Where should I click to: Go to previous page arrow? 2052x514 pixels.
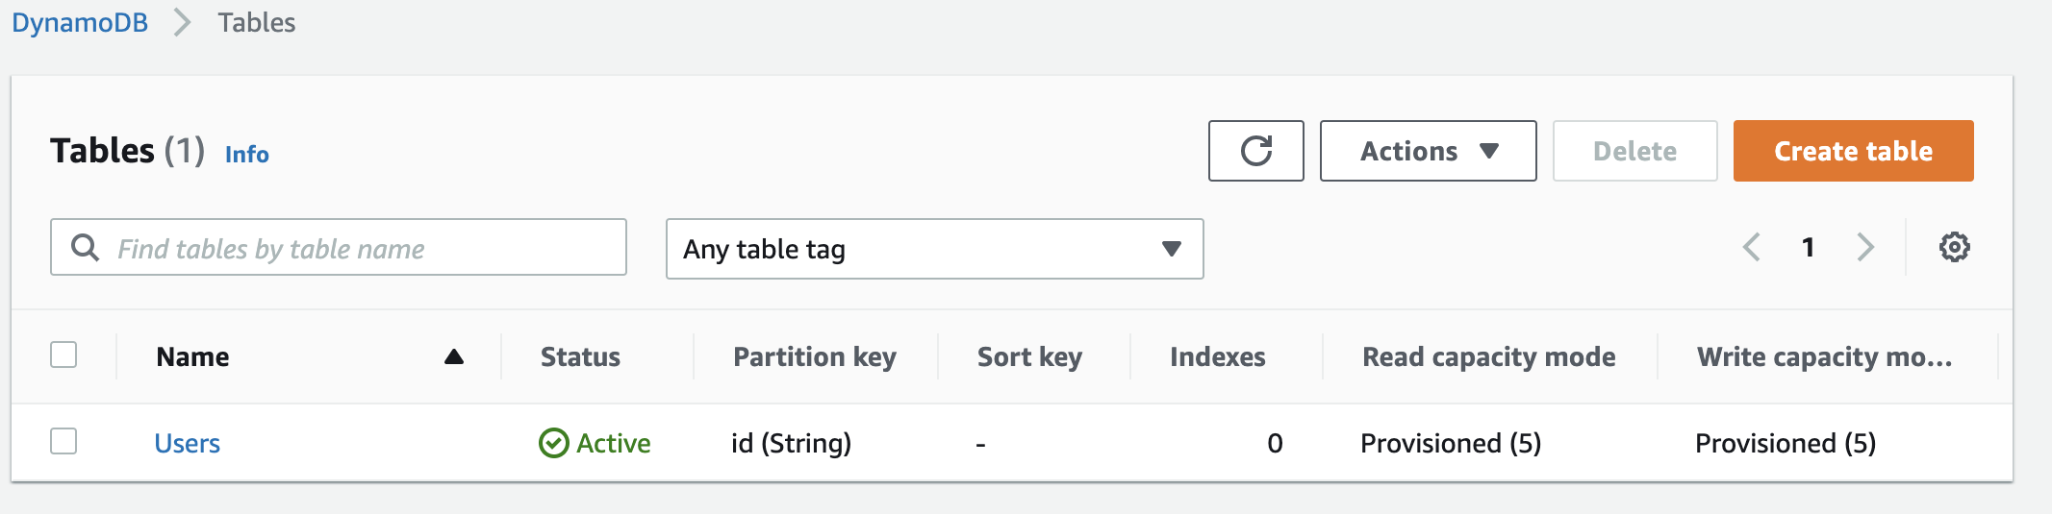coord(1752,247)
